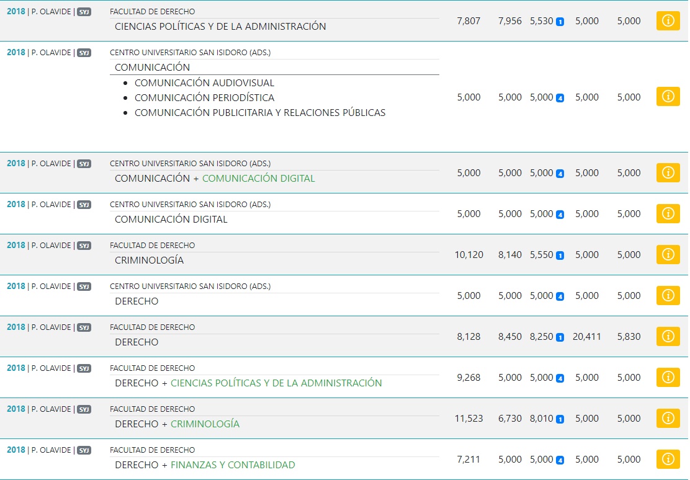Click info icon for San Isidoro Derecho row
This screenshot has width=690, height=480.
tap(668, 296)
